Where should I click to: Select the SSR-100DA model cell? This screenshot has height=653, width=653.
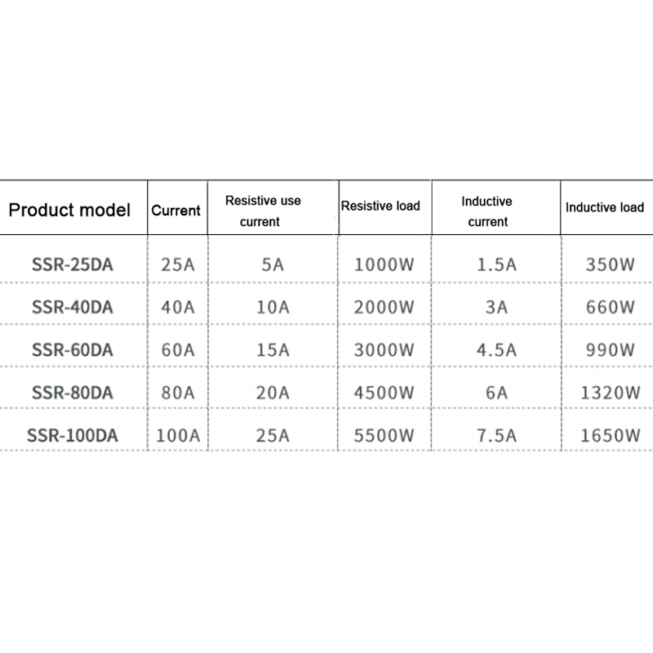point(74,435)
